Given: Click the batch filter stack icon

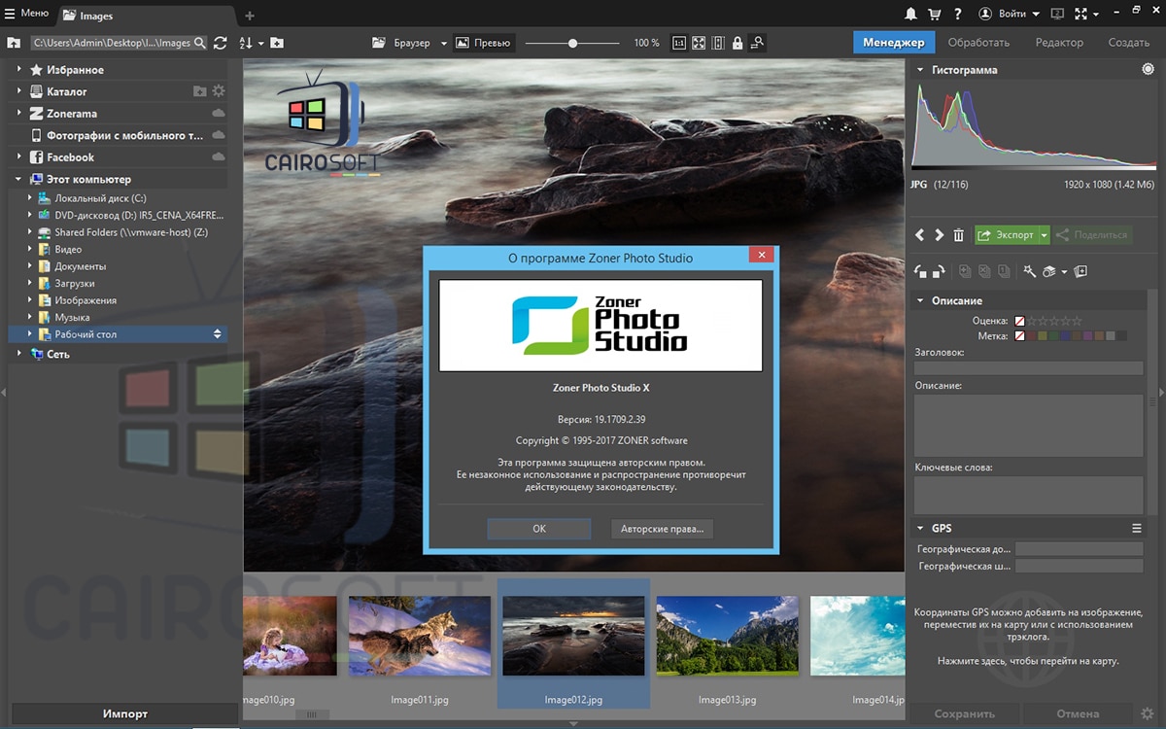Looking at the screenshot, I should tap(1049, 272).
